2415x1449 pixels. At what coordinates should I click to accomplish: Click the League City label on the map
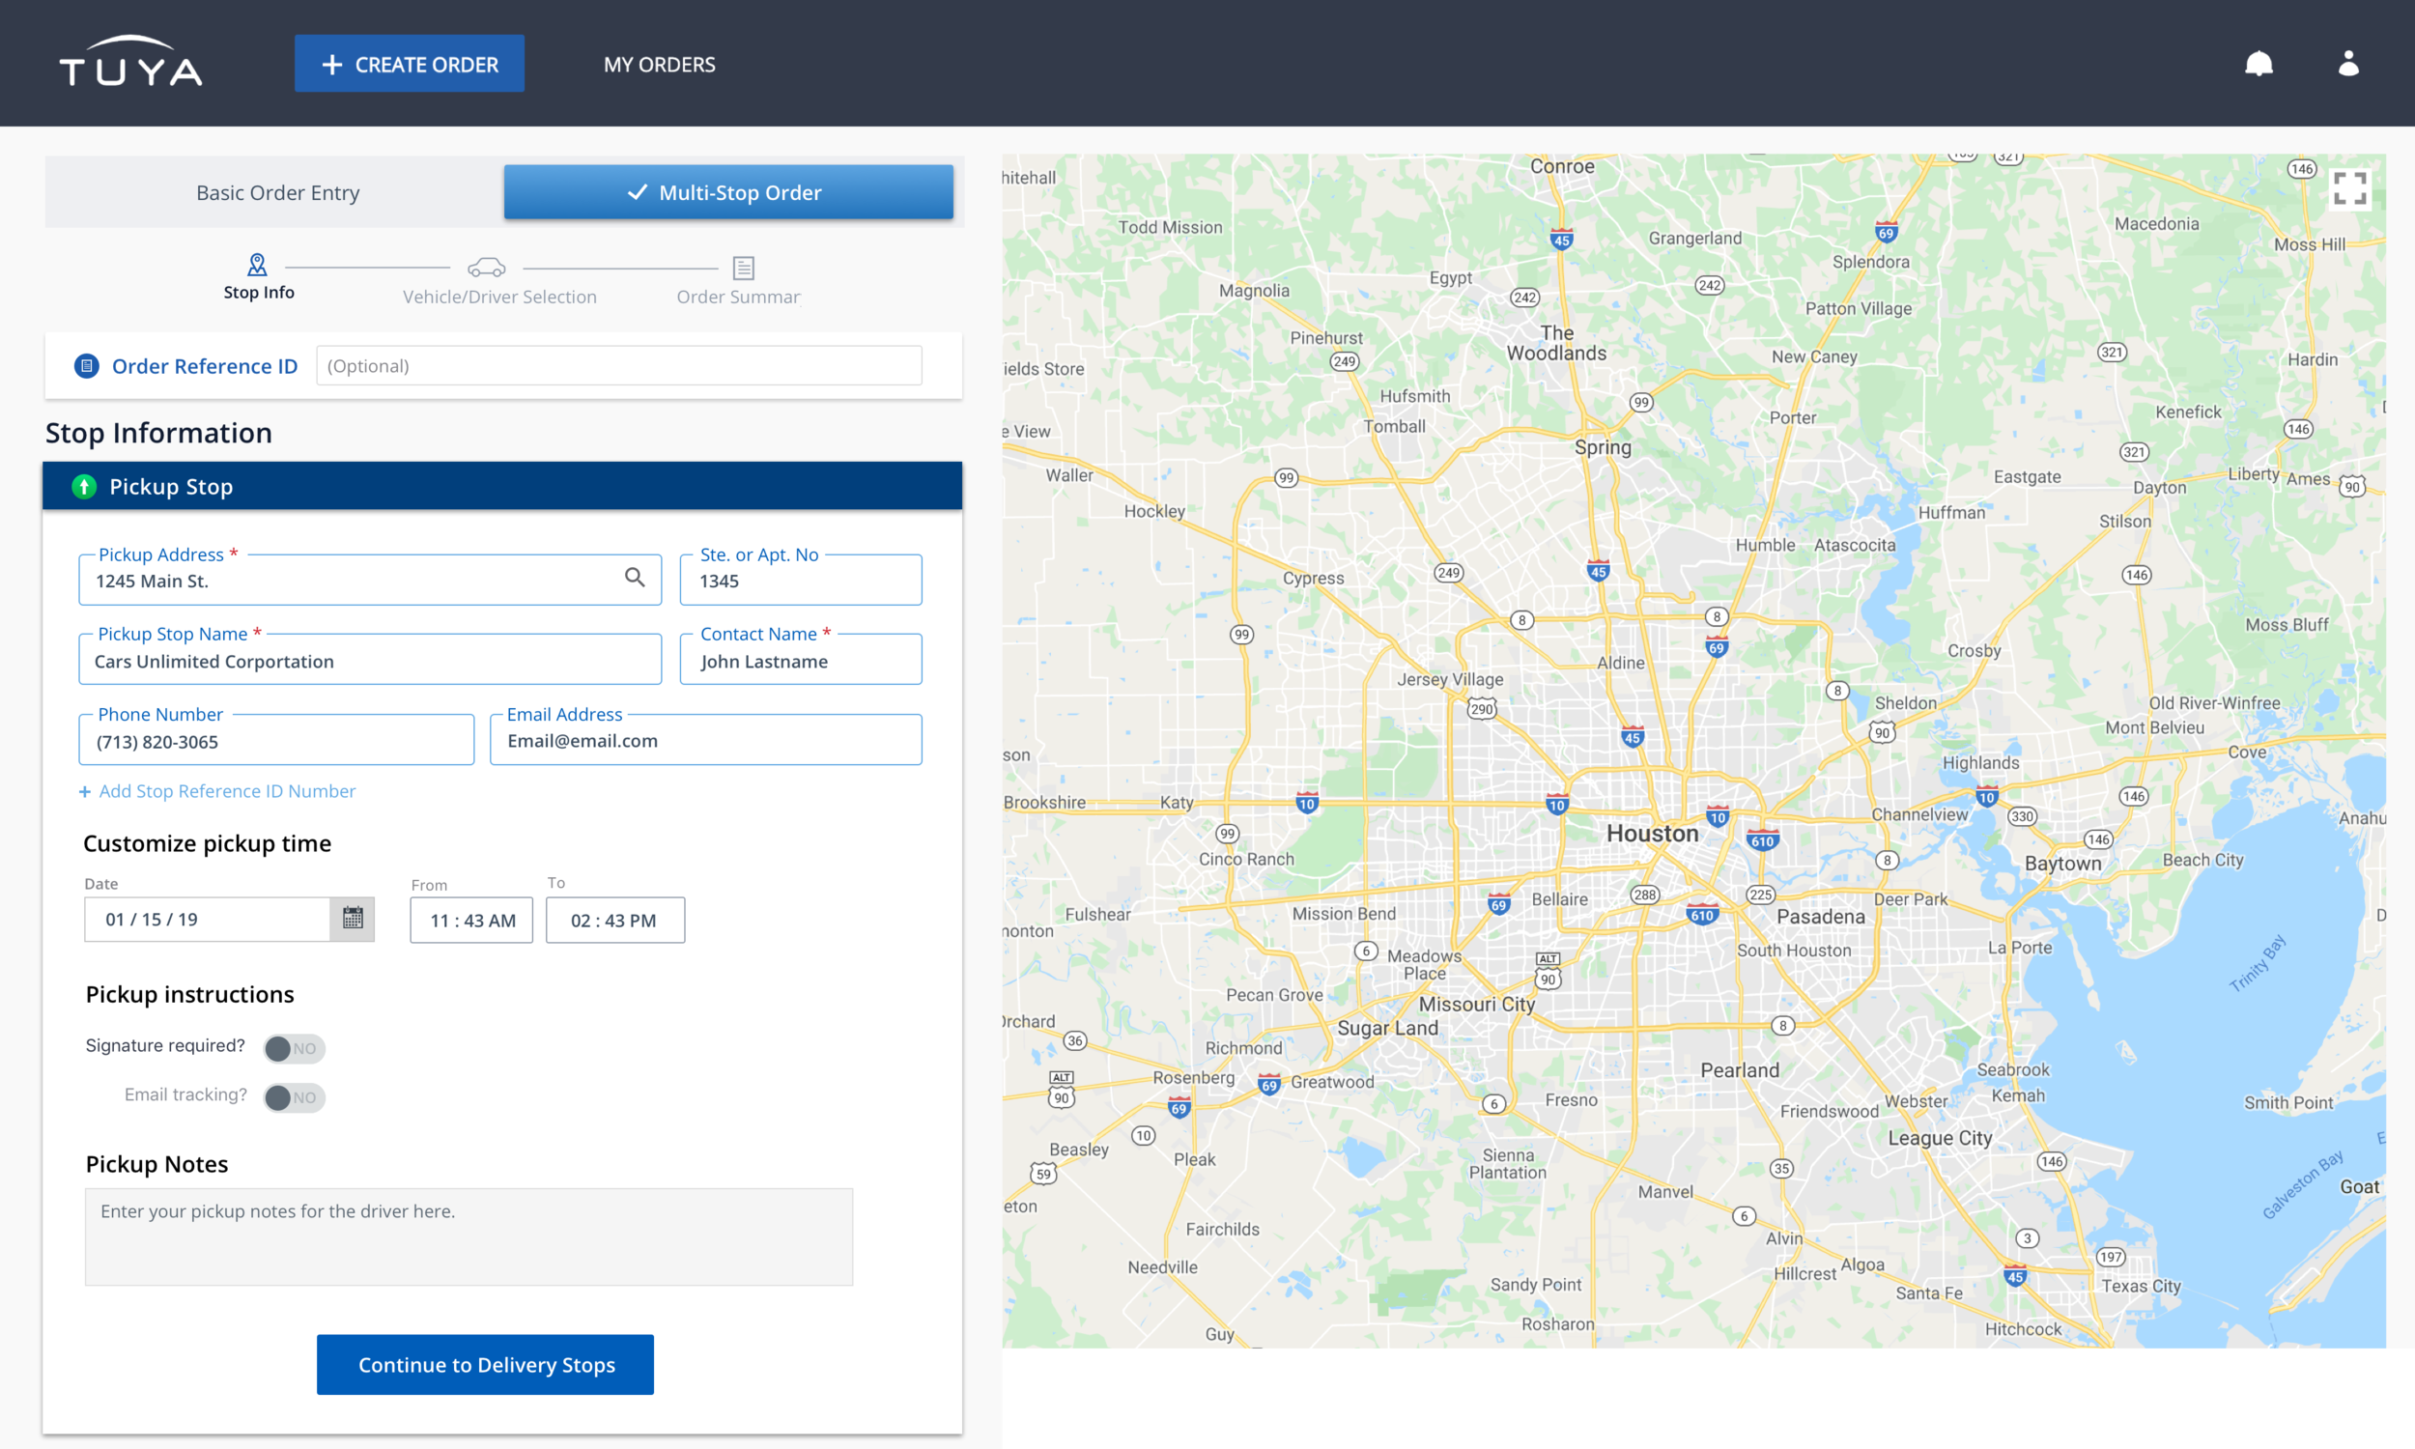pyautogui.click(x=1940, y=1138)
